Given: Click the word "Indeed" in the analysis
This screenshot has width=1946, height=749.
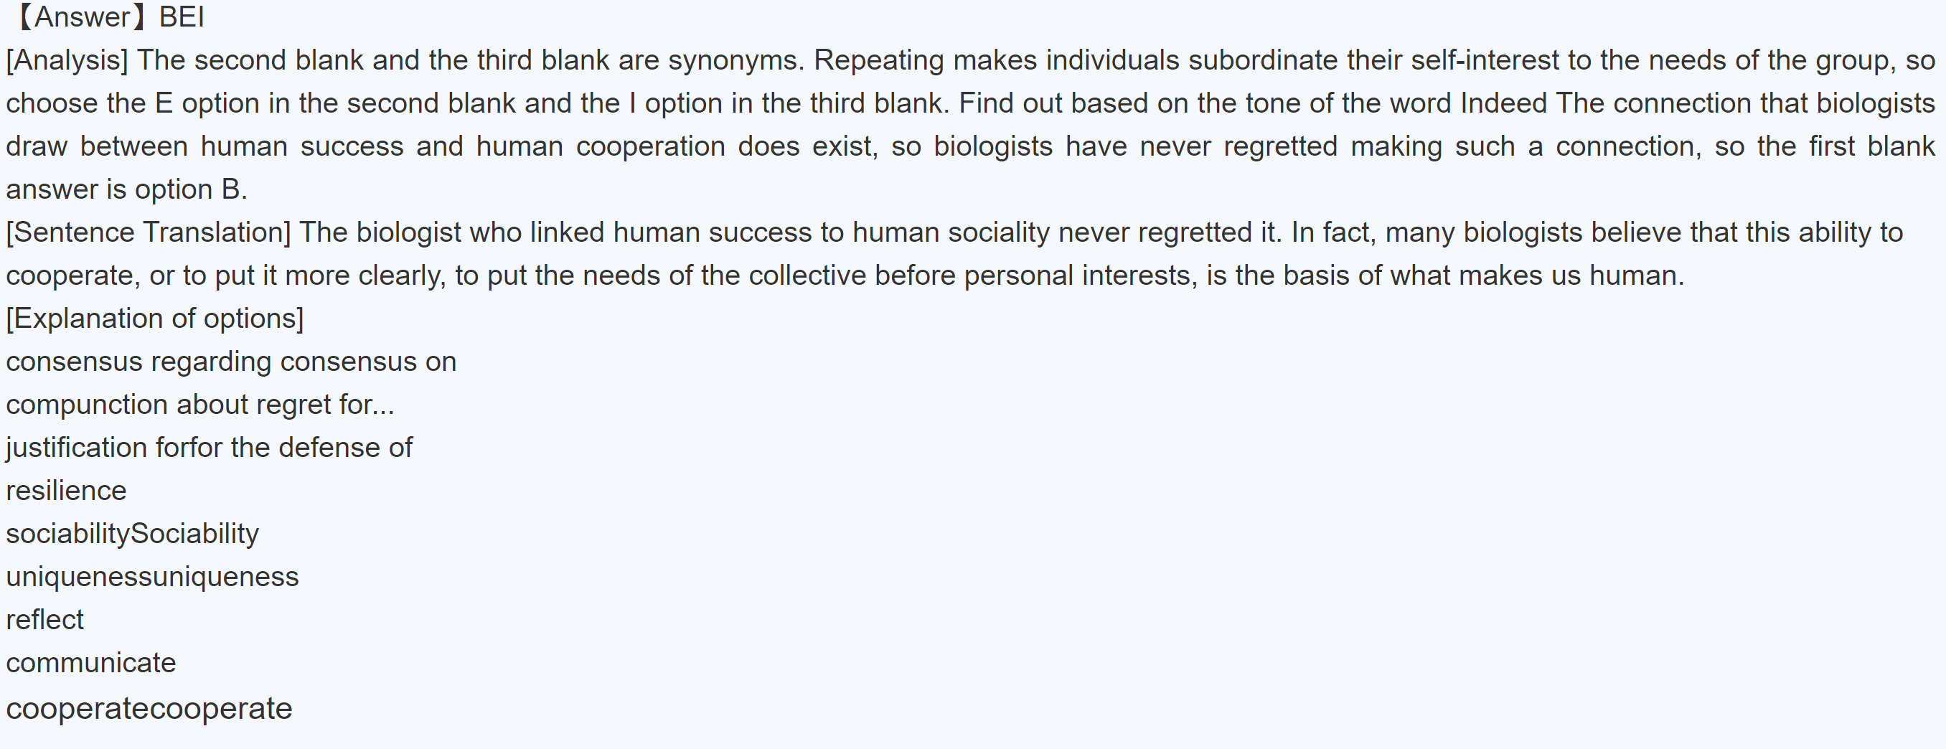Looking at the screenshot, I should coord(1503,103).
